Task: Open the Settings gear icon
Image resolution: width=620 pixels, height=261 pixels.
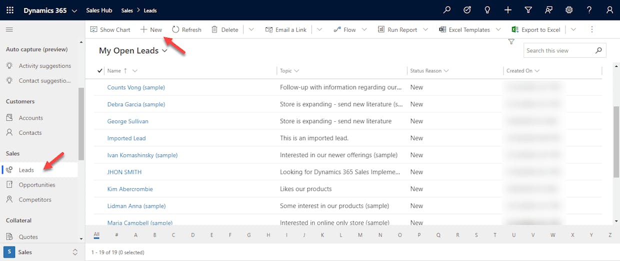Action: [569, 10]
